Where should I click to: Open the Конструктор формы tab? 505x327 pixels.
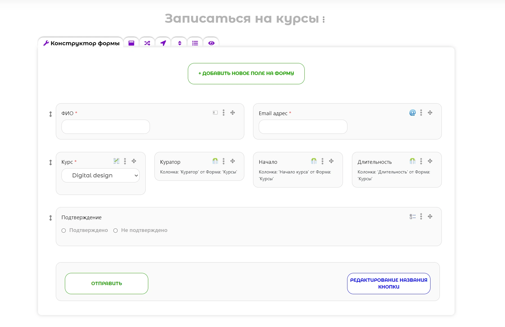click(81, 43)
